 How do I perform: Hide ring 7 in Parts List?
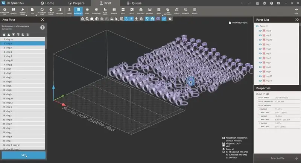tap(260, 35)
